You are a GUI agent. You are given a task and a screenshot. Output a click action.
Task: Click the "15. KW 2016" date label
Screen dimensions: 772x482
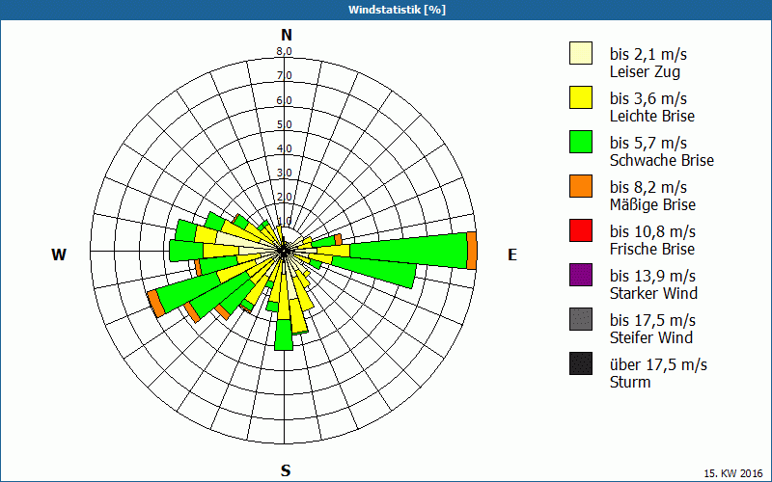coord(735,473)
